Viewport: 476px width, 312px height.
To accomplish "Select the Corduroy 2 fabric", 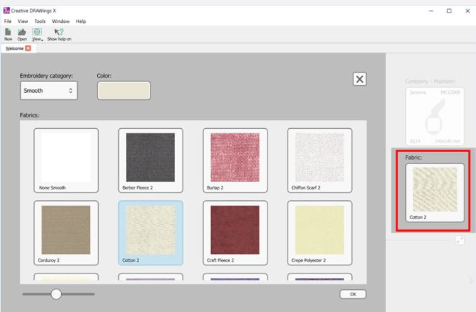I will [x=66, y=232].
